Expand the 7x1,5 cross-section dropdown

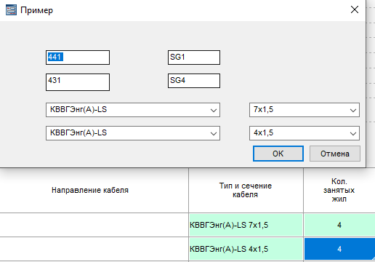pos(305,110)
